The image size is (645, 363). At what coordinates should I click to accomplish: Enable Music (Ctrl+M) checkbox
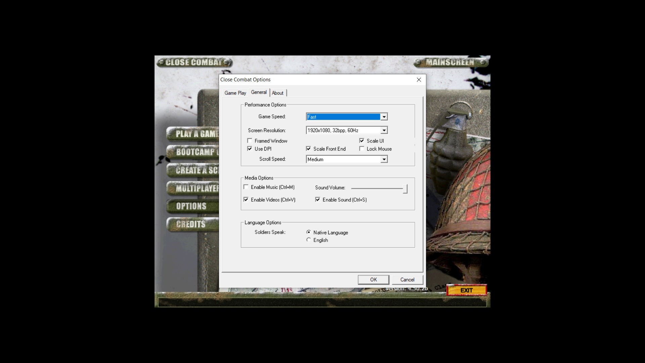246,187
